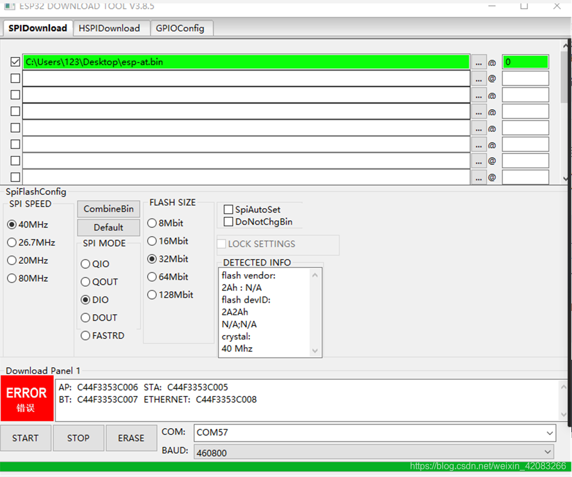
Task: Select QIO SPI mode
Action: (x=95, y=264)
